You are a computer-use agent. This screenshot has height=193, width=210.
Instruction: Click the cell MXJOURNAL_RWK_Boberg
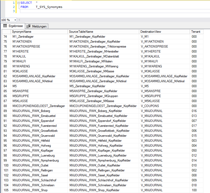click(x=39, y=111)
